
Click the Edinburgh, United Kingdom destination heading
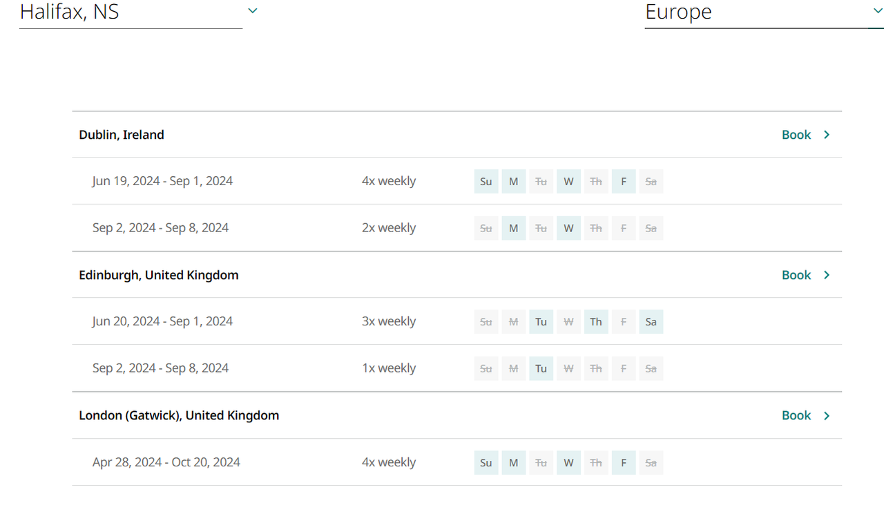pos(159,275)
